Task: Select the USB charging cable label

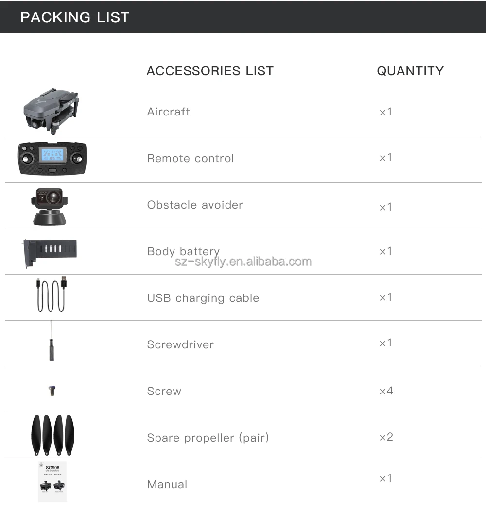Action: 203,298
